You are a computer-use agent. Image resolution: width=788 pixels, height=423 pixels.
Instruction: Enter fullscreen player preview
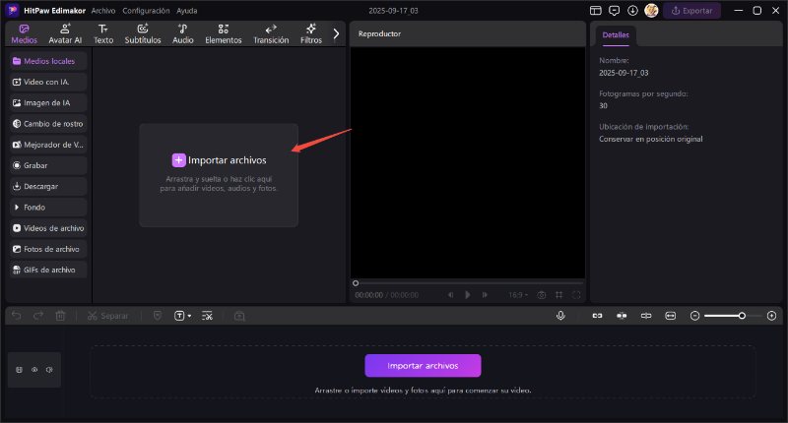click(576, 295)
